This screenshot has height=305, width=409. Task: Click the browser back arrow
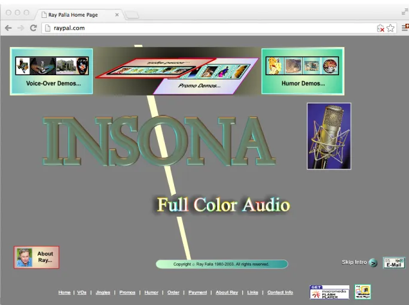[x=8, y=28]
